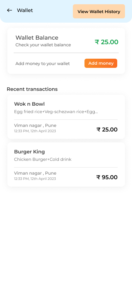Image resolution: width=132 pixels, height=287 pixels.
Task: Select the ₹ 25.00 Wok n Bowl amount
Action: [107, 129]
